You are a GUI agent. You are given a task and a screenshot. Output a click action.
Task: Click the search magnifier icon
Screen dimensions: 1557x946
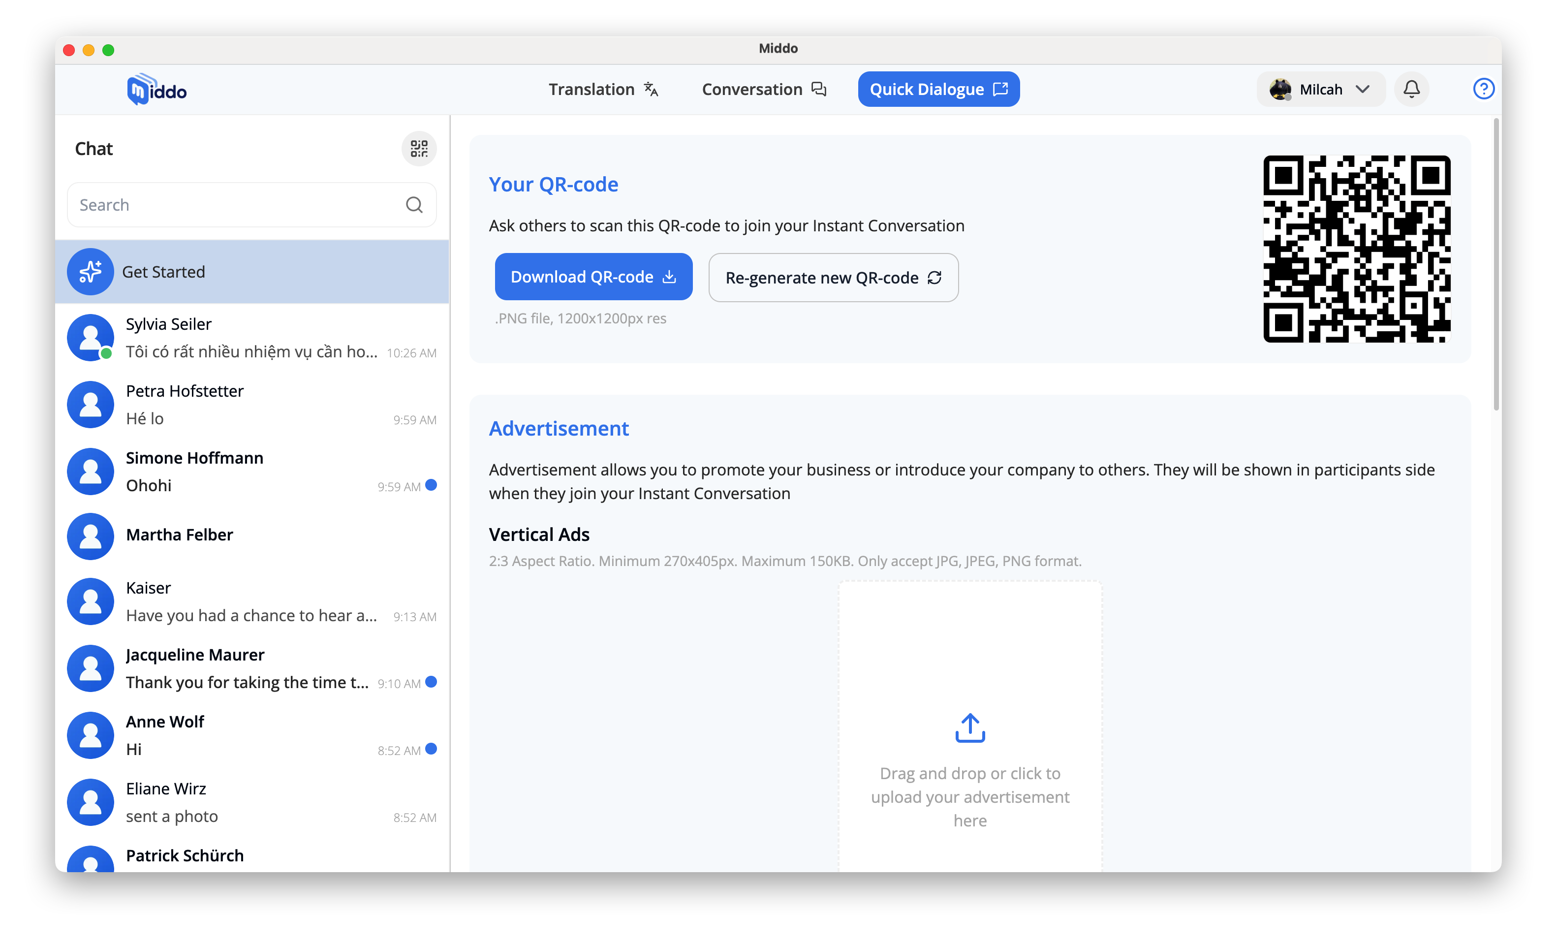pos(414,205)
